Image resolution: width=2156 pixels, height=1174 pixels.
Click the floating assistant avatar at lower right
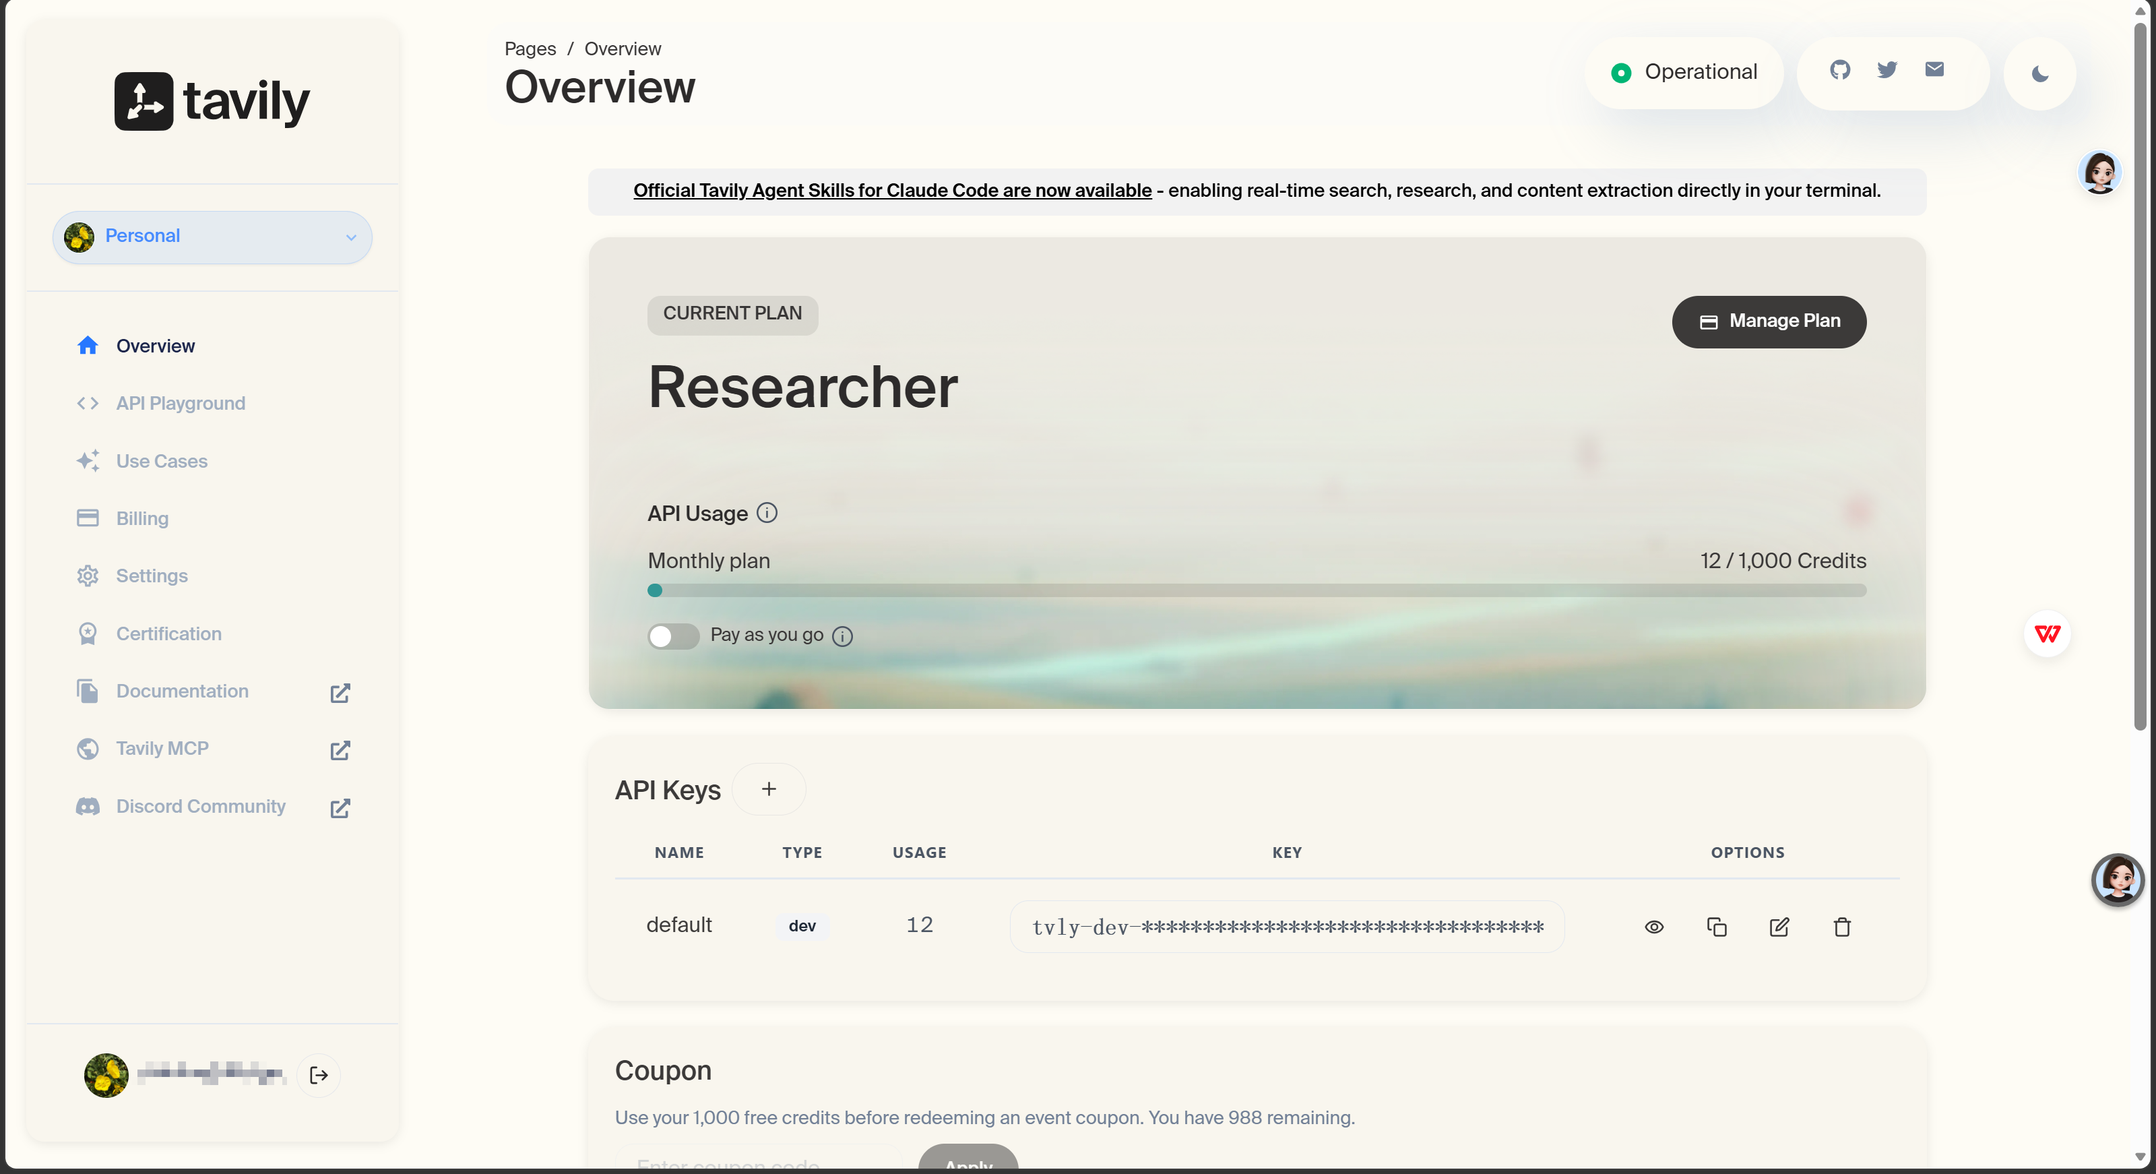tap(2118, 880)
